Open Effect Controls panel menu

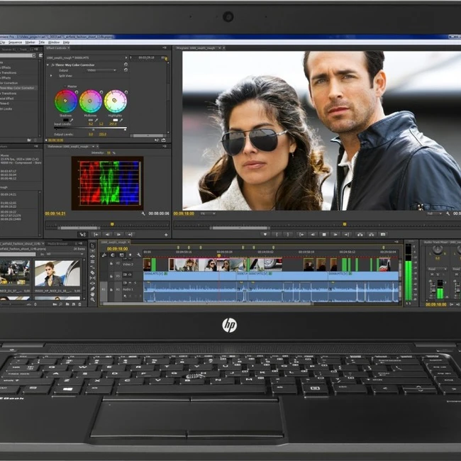(x=165, y=48)
